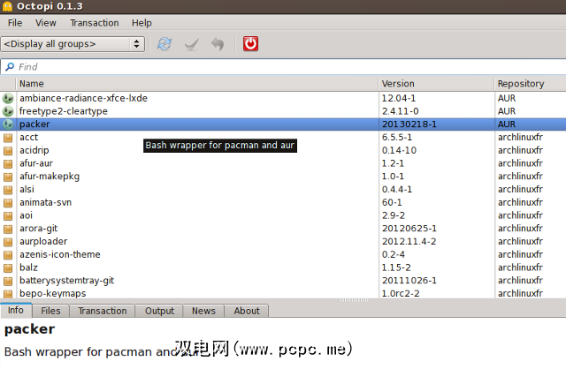Click the red exit power icon
Image resolution: width=566 pixels, height=369 pixels.
(x=250, y=43)
